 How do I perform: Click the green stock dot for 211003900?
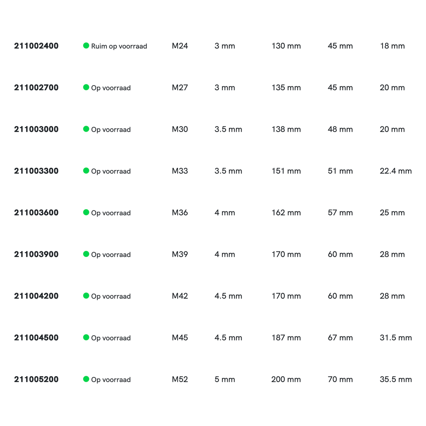click(86, 254)
